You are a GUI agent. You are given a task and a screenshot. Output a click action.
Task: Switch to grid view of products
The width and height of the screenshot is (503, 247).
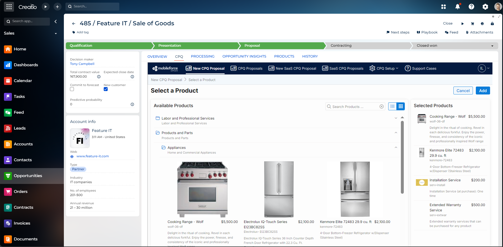click(x=401, y=106)
